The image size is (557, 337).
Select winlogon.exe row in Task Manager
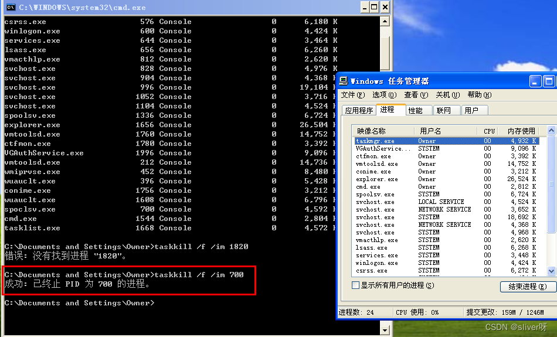447,263
